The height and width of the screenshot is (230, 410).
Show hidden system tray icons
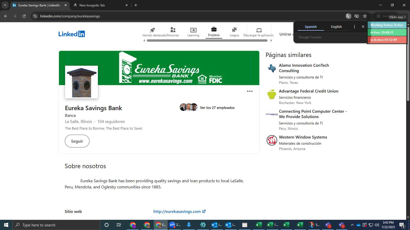pyautogui.click(x=352, y=225)
